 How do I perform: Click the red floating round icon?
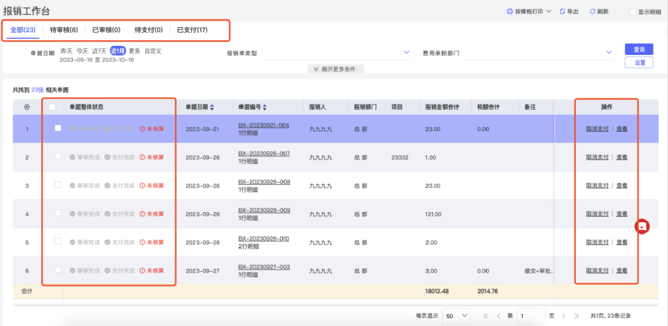click(x=643, y=226)
